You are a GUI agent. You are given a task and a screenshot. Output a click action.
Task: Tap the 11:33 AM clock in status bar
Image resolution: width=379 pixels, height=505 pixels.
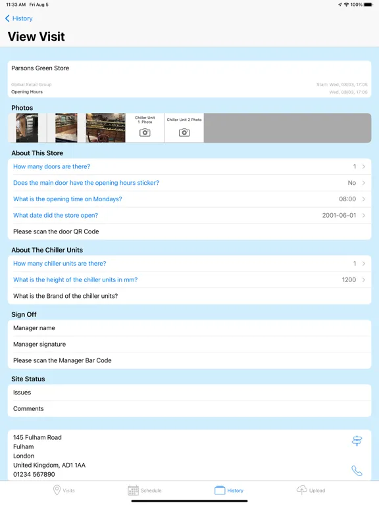[16, 5]
